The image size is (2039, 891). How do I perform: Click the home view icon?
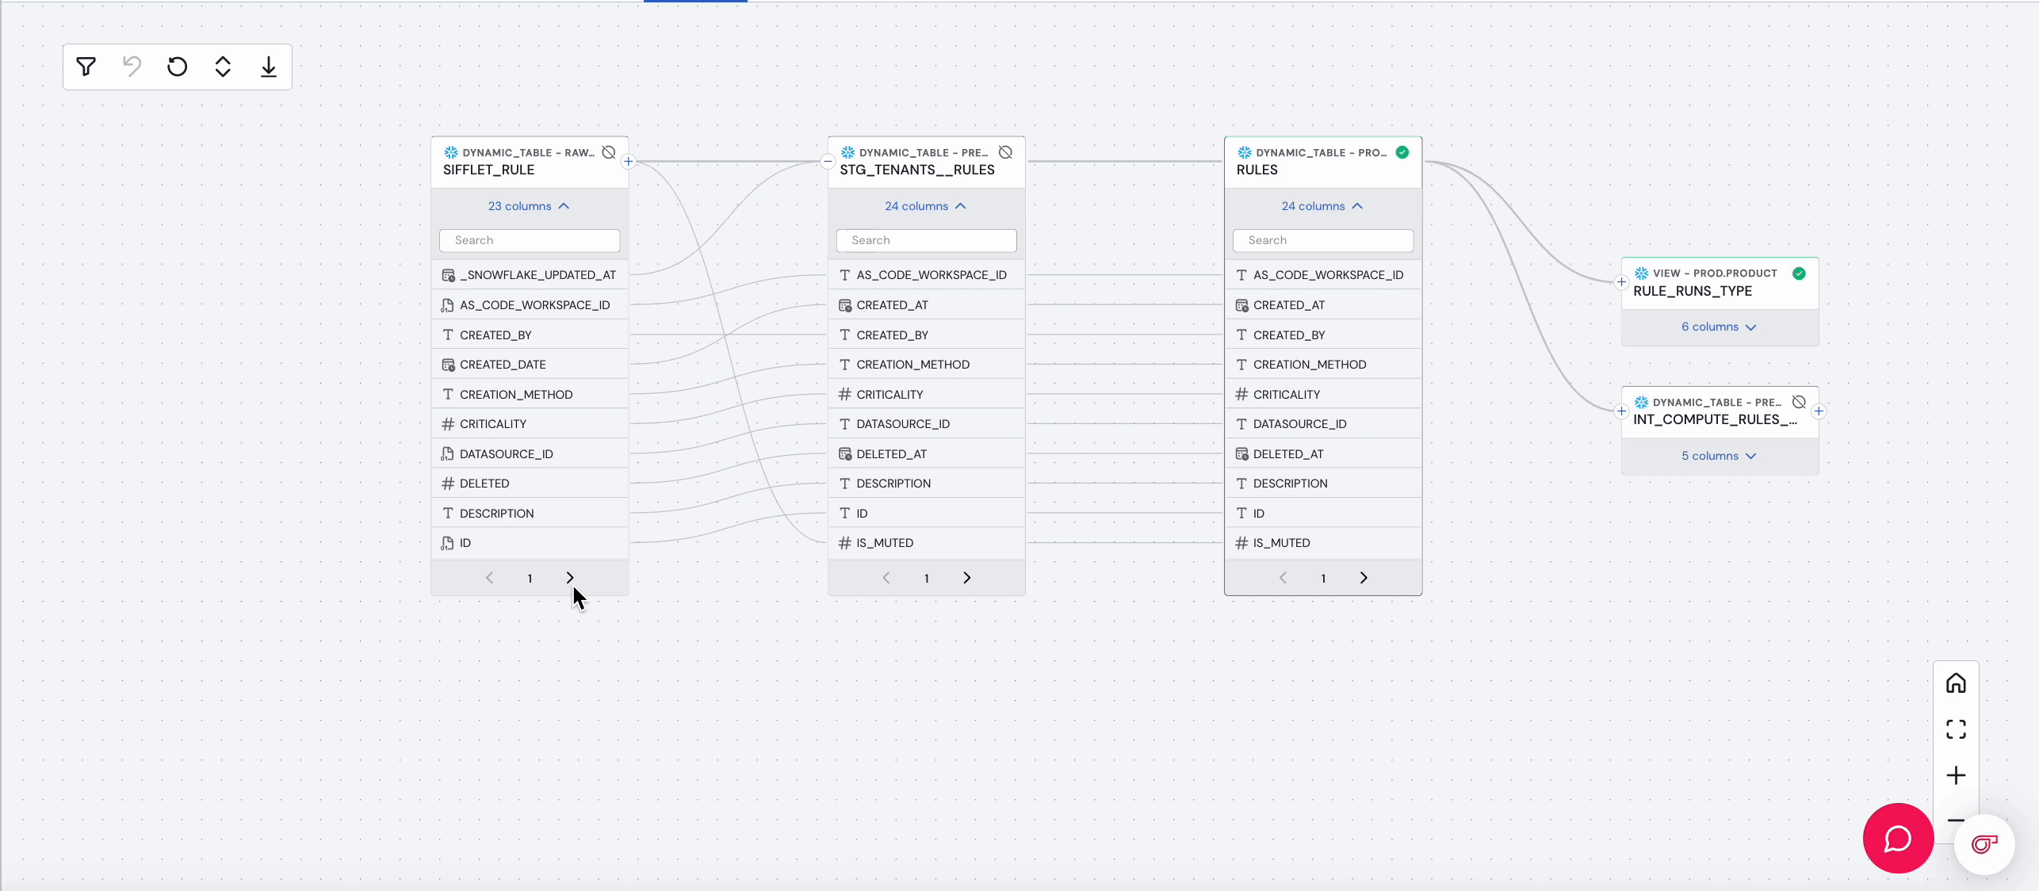pos(1956,683)
